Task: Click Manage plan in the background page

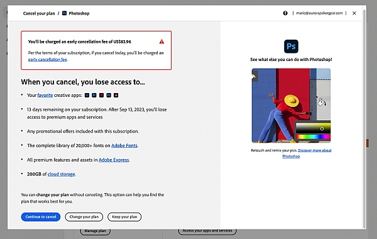Action: click(96, 231)
